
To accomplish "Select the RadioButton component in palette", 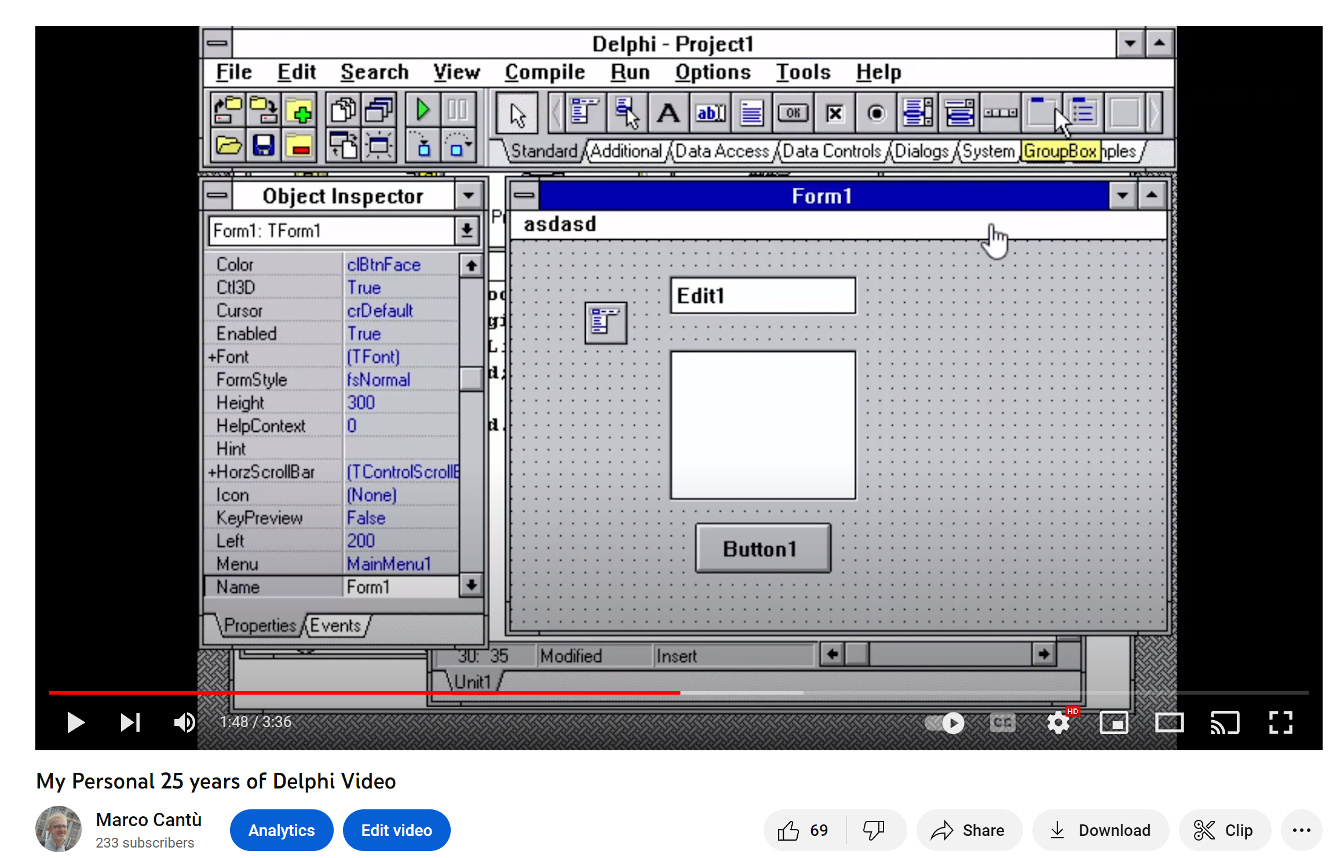I will click(x=877, y=112).
